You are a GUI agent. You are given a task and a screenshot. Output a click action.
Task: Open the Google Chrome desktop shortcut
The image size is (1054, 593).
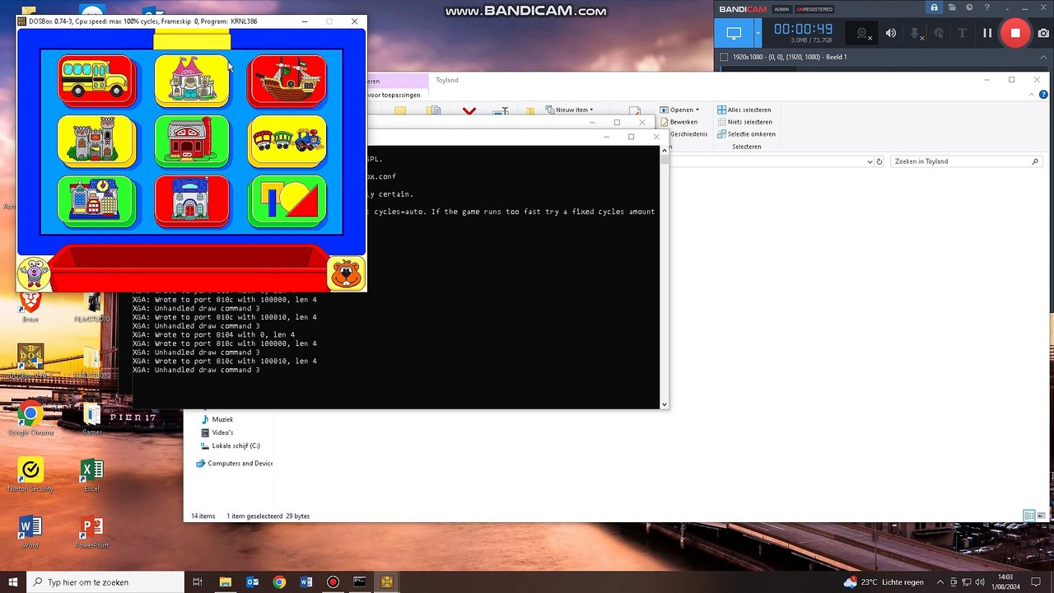pos(30,418)
